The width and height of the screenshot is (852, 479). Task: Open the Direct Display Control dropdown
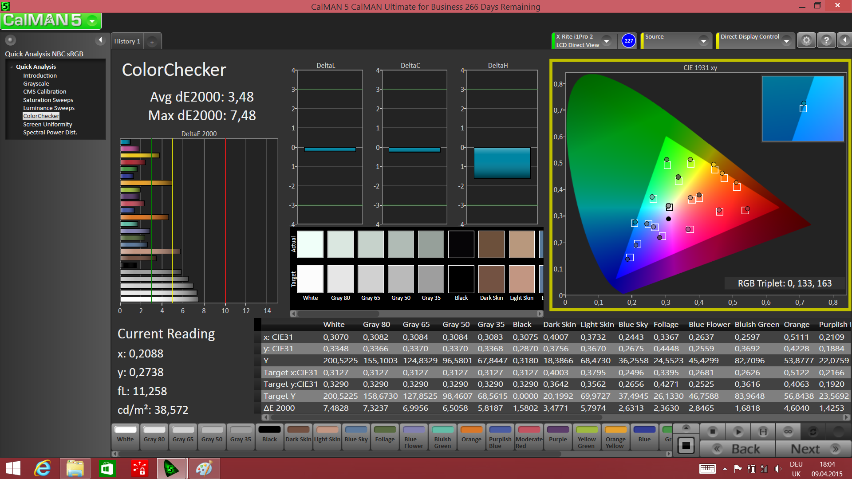tap(786, 41)
